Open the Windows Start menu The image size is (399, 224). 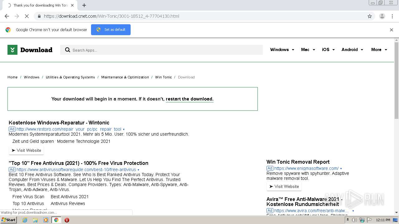click(x=8, y=220)
